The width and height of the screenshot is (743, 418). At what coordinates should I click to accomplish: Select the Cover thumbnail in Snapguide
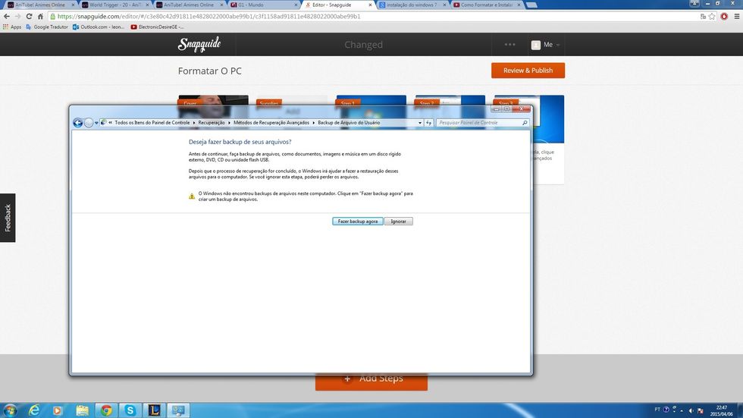pos(213,100)
